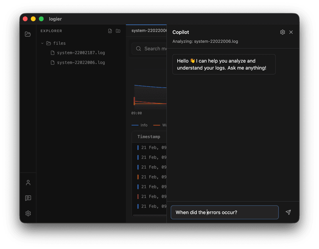Click the new folder icon in Explorer

tap(118, 31)
